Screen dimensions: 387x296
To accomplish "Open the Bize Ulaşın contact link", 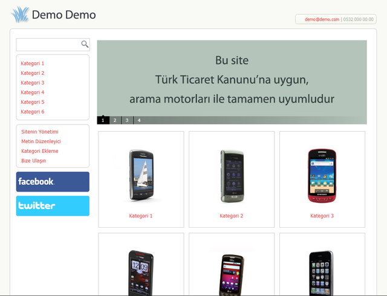I will point(34,161).
